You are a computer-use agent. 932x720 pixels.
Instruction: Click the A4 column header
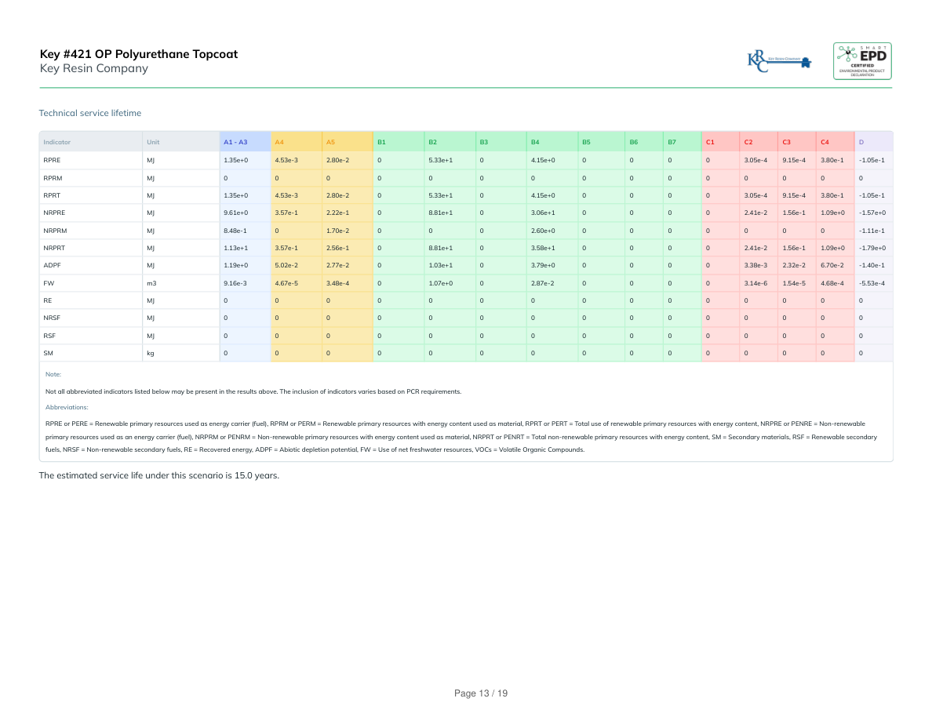[279, 142]
